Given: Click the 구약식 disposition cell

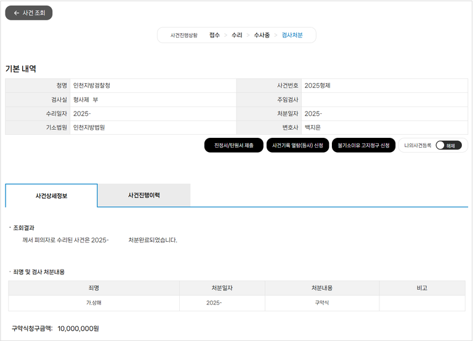Looking at the screenshot, I should 321,303.
